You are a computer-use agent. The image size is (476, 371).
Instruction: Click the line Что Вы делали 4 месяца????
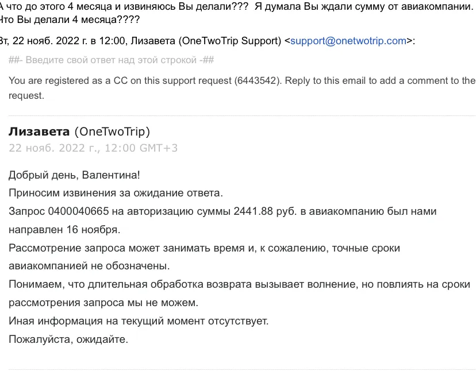(70, 20)
